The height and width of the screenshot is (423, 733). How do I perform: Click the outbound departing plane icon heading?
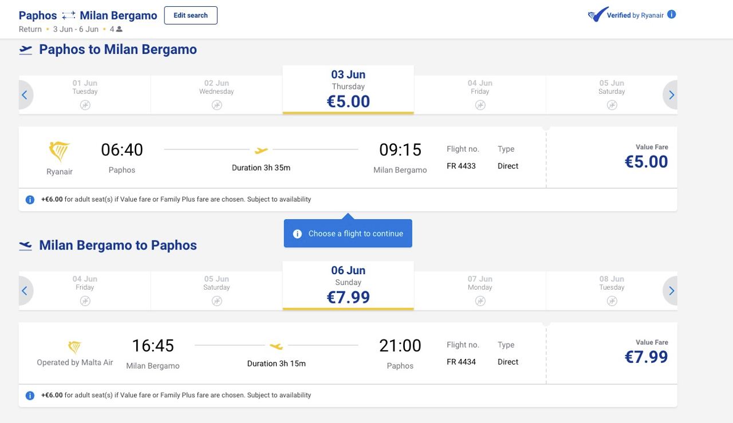click(26, 50)
